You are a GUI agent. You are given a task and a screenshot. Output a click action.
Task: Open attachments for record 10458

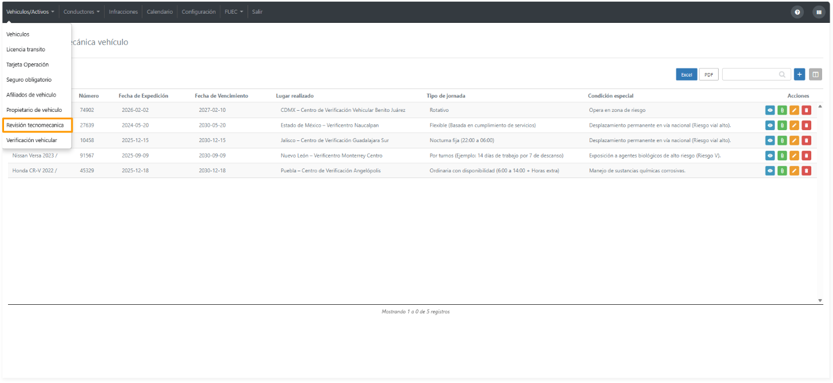[x=782, y=140]
